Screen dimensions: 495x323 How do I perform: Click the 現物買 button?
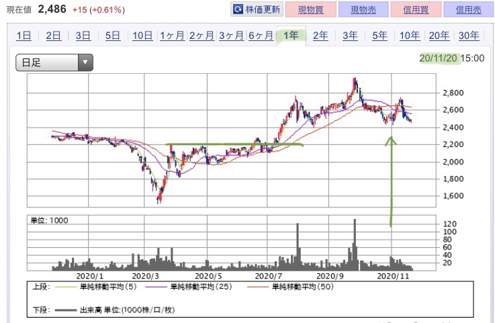(x=311, y=10)
